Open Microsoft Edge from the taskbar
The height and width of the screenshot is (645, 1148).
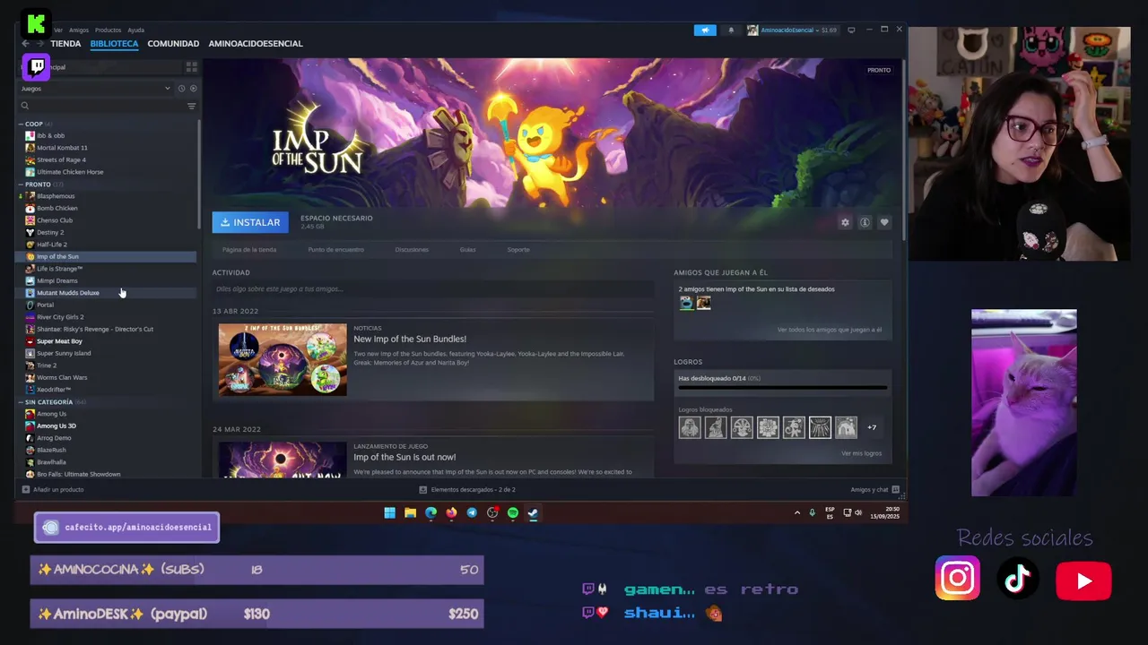pyautogui.click(x=430, y=513)
